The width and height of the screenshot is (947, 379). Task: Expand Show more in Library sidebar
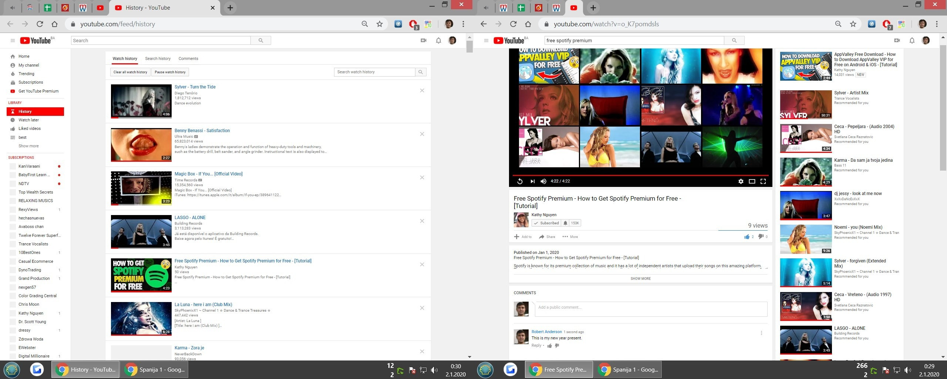(28, 146)
